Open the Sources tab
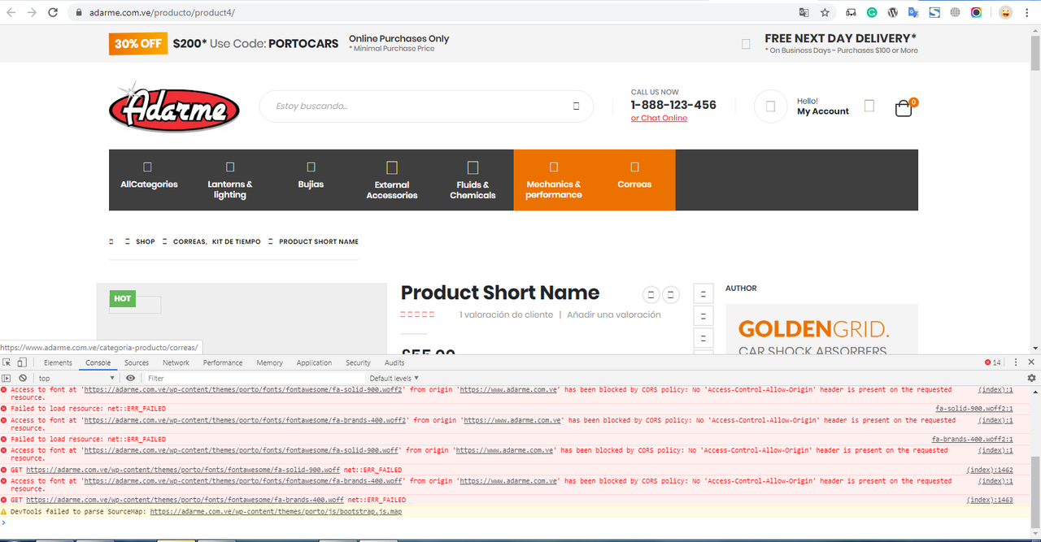The height and width of the screenshot is (542, 1041). [137, 362]
